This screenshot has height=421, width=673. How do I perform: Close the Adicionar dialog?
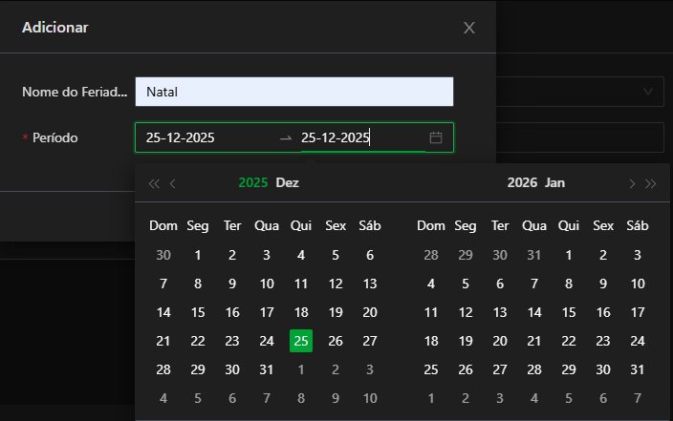point(469,28)
